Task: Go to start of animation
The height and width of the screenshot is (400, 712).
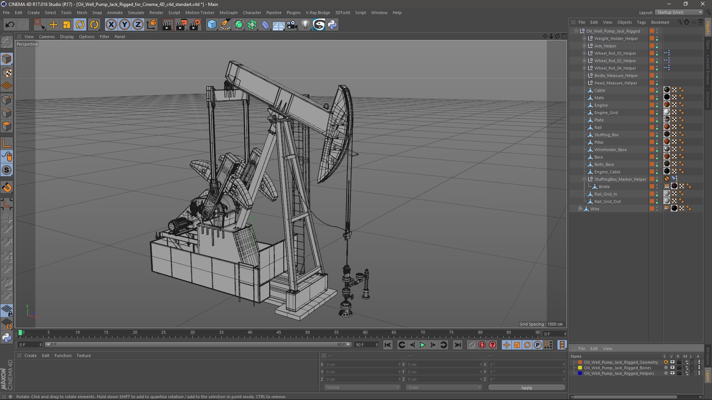Action: pos(388,345)
